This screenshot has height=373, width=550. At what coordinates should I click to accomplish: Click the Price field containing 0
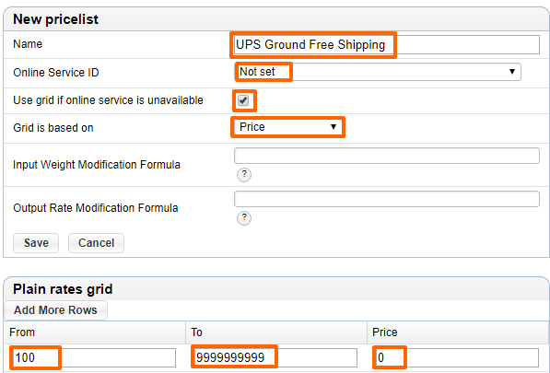(x=457, y=357)
